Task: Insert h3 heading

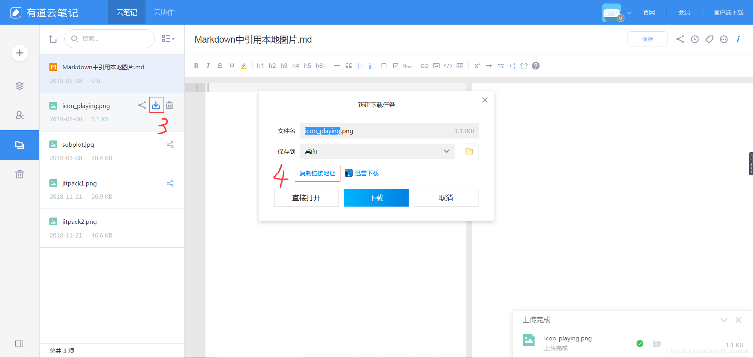Action: coord(284,66)
